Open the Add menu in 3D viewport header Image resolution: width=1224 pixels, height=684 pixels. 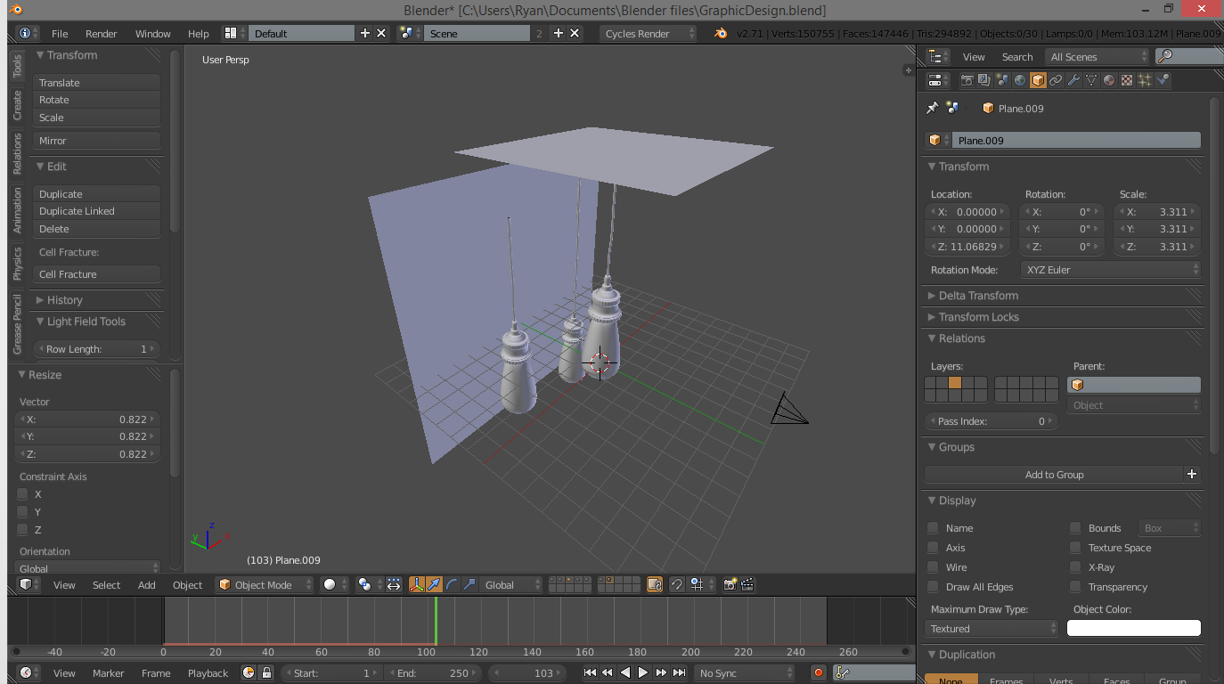(x=146, y=584)
